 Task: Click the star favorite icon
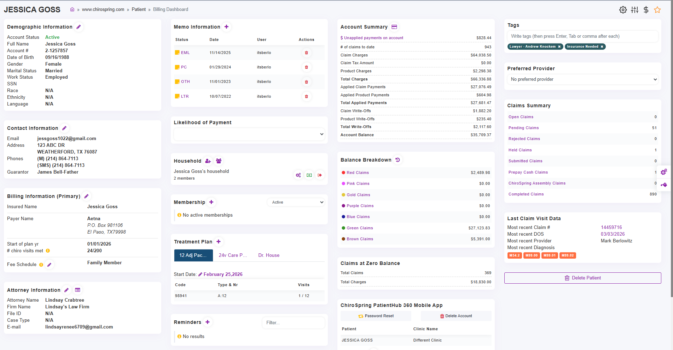pos(657,10)
